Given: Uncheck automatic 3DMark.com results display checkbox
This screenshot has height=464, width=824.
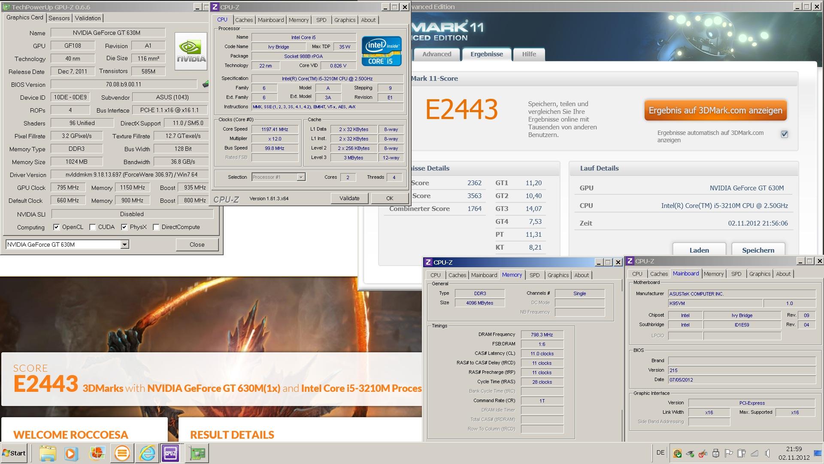Looking at the screenshot, I should pyautogui.click(x=785, y=134).
